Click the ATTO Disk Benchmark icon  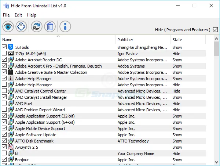11,141
